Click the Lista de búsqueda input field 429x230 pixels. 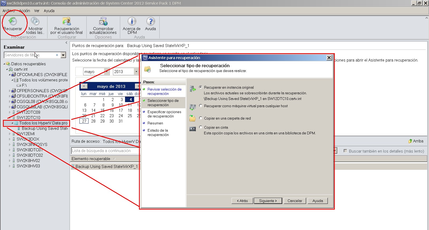[105, 151]
